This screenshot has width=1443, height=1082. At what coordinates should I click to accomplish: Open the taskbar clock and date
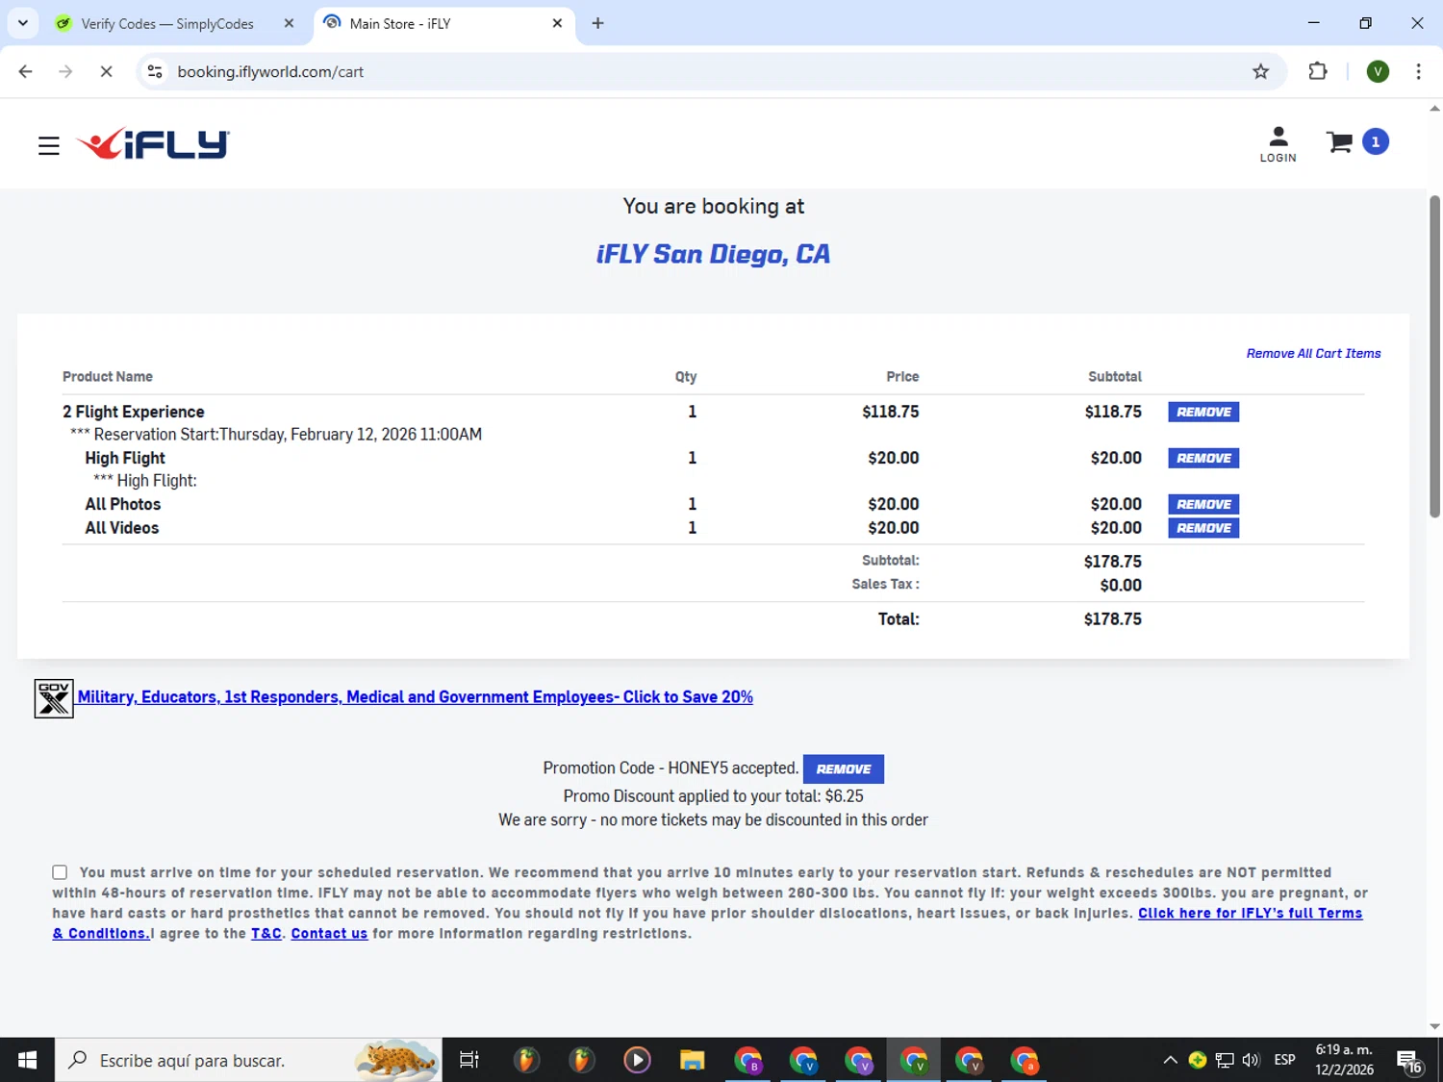tap(1344, 1060)
